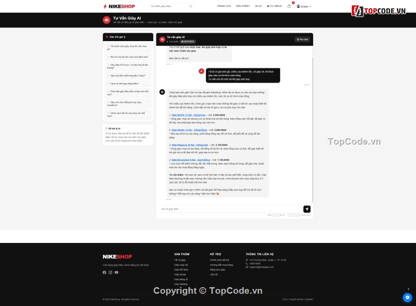This screenshot has height=306, width=416.
Task: Select suggestion phân biệt giày Nike thật và fake
Action: pos(128,93)
